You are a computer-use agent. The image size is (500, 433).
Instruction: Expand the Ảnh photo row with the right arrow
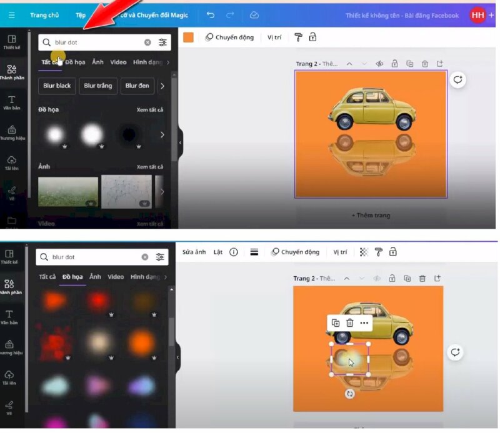pos(162,191)
